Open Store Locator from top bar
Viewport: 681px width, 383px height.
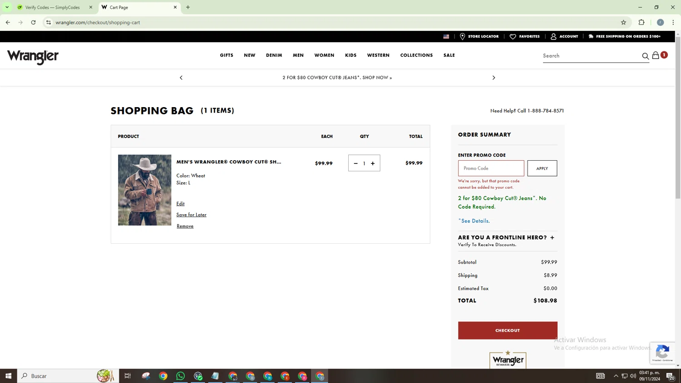pos(479,36)
